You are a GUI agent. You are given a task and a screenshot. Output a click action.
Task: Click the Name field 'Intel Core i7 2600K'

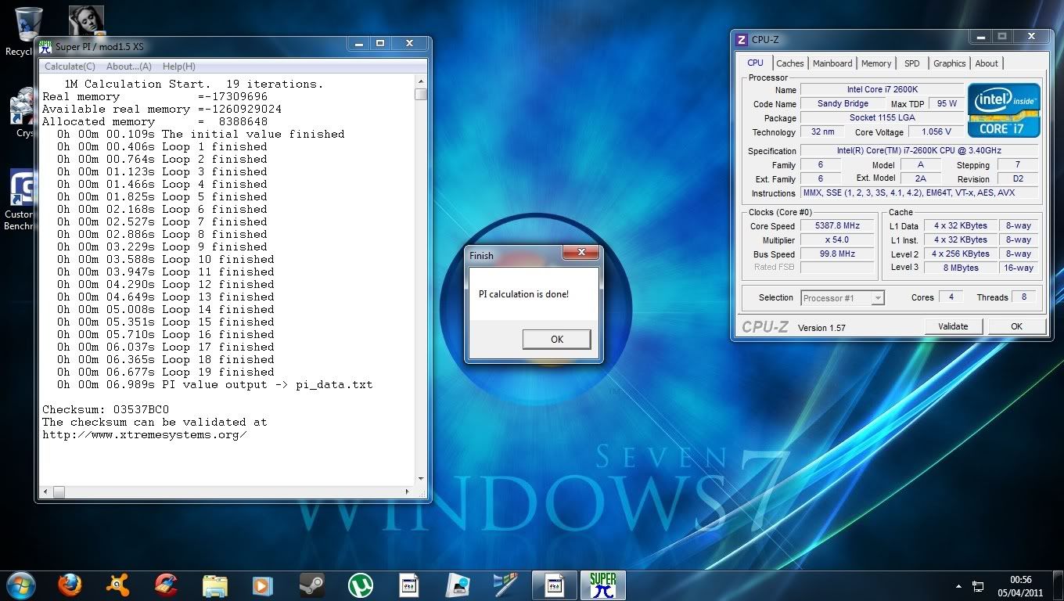(881, 89)
